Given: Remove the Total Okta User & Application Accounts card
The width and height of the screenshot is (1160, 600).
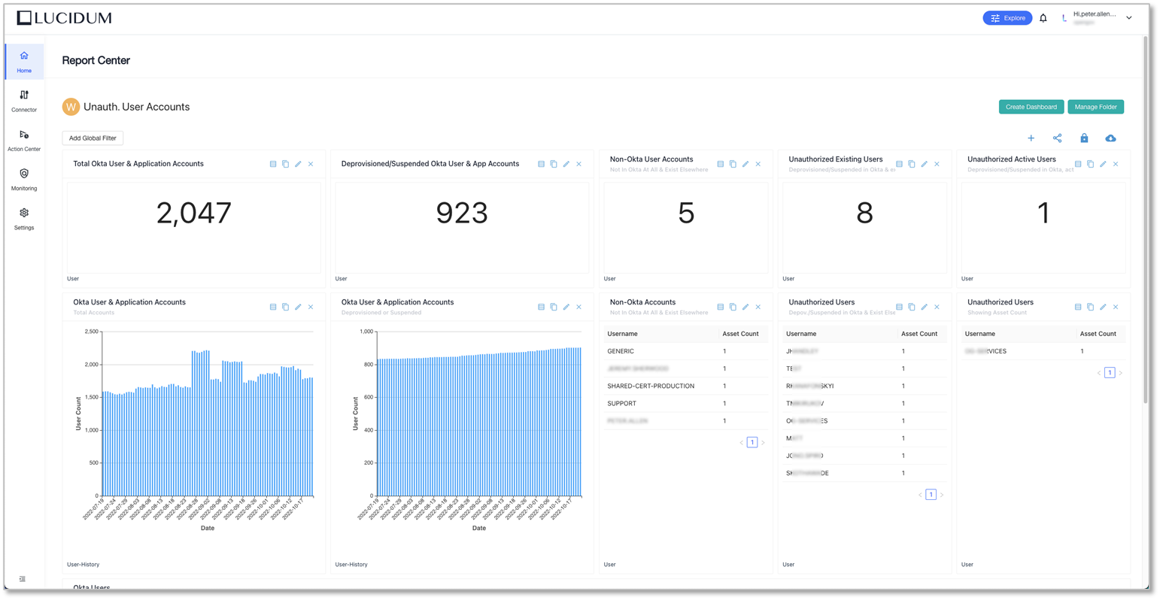Looking at the screenshot, I should [x=311, y=164].
